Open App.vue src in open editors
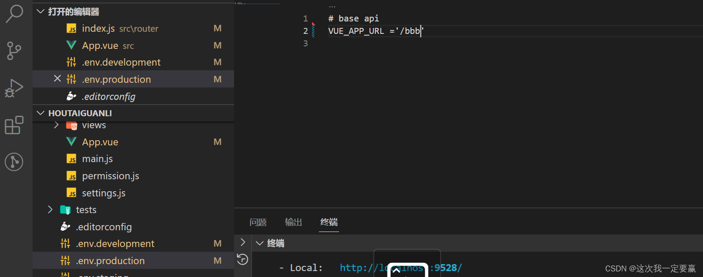The height and width of the screenshot is (277, 703). click(x=133, y=45)
